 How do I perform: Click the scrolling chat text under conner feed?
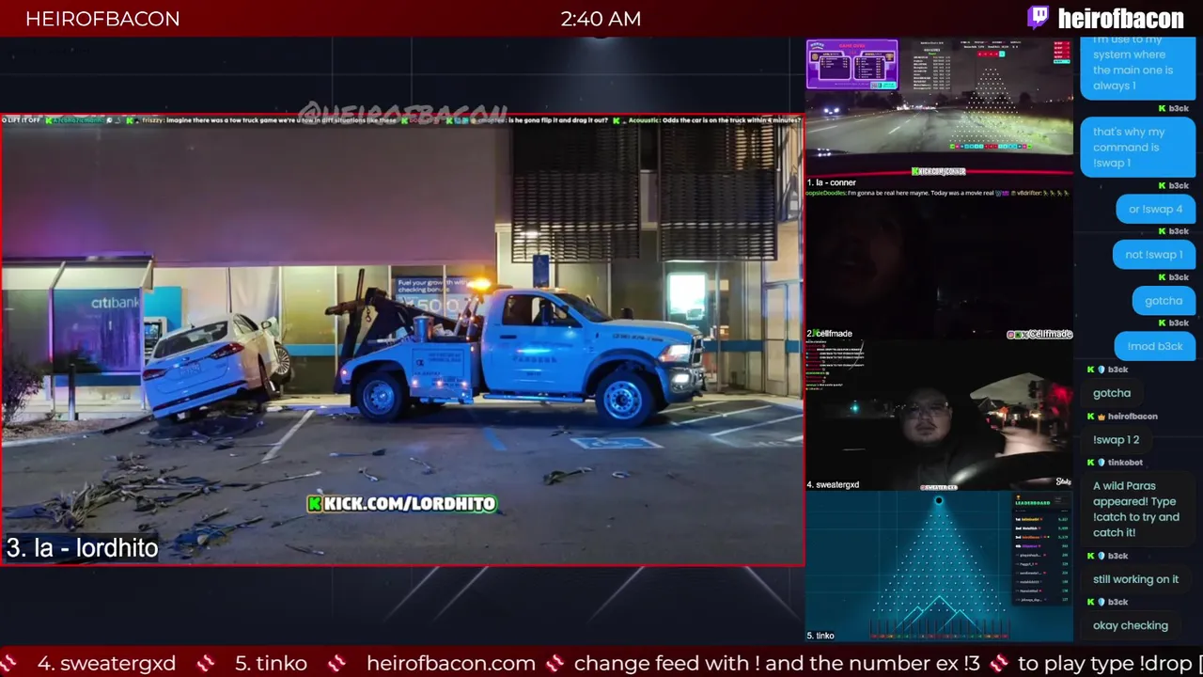click(939, 193)
